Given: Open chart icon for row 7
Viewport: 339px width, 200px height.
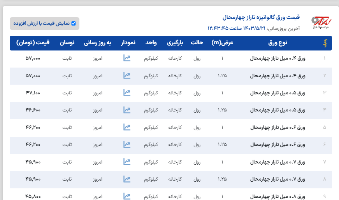Looking at the screenshot, I should pos(126,162).
